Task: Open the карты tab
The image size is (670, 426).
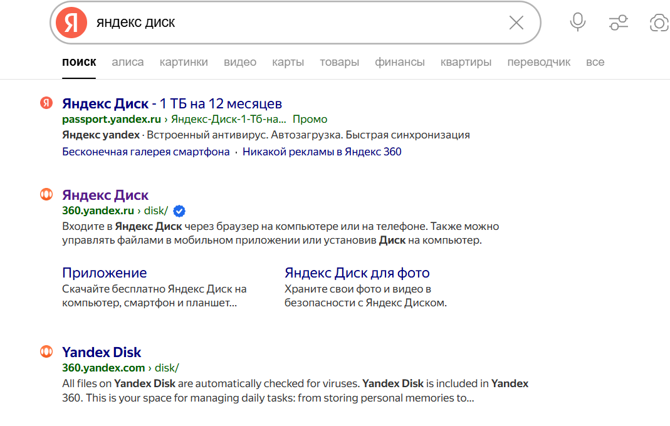Action: pos(288,63)
